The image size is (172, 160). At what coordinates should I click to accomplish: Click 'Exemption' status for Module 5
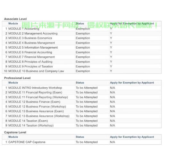click(83, 48)
